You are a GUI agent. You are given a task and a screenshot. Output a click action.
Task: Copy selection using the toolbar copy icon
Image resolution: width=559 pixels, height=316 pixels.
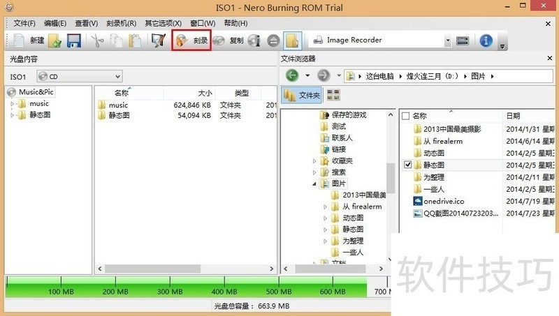116,40
